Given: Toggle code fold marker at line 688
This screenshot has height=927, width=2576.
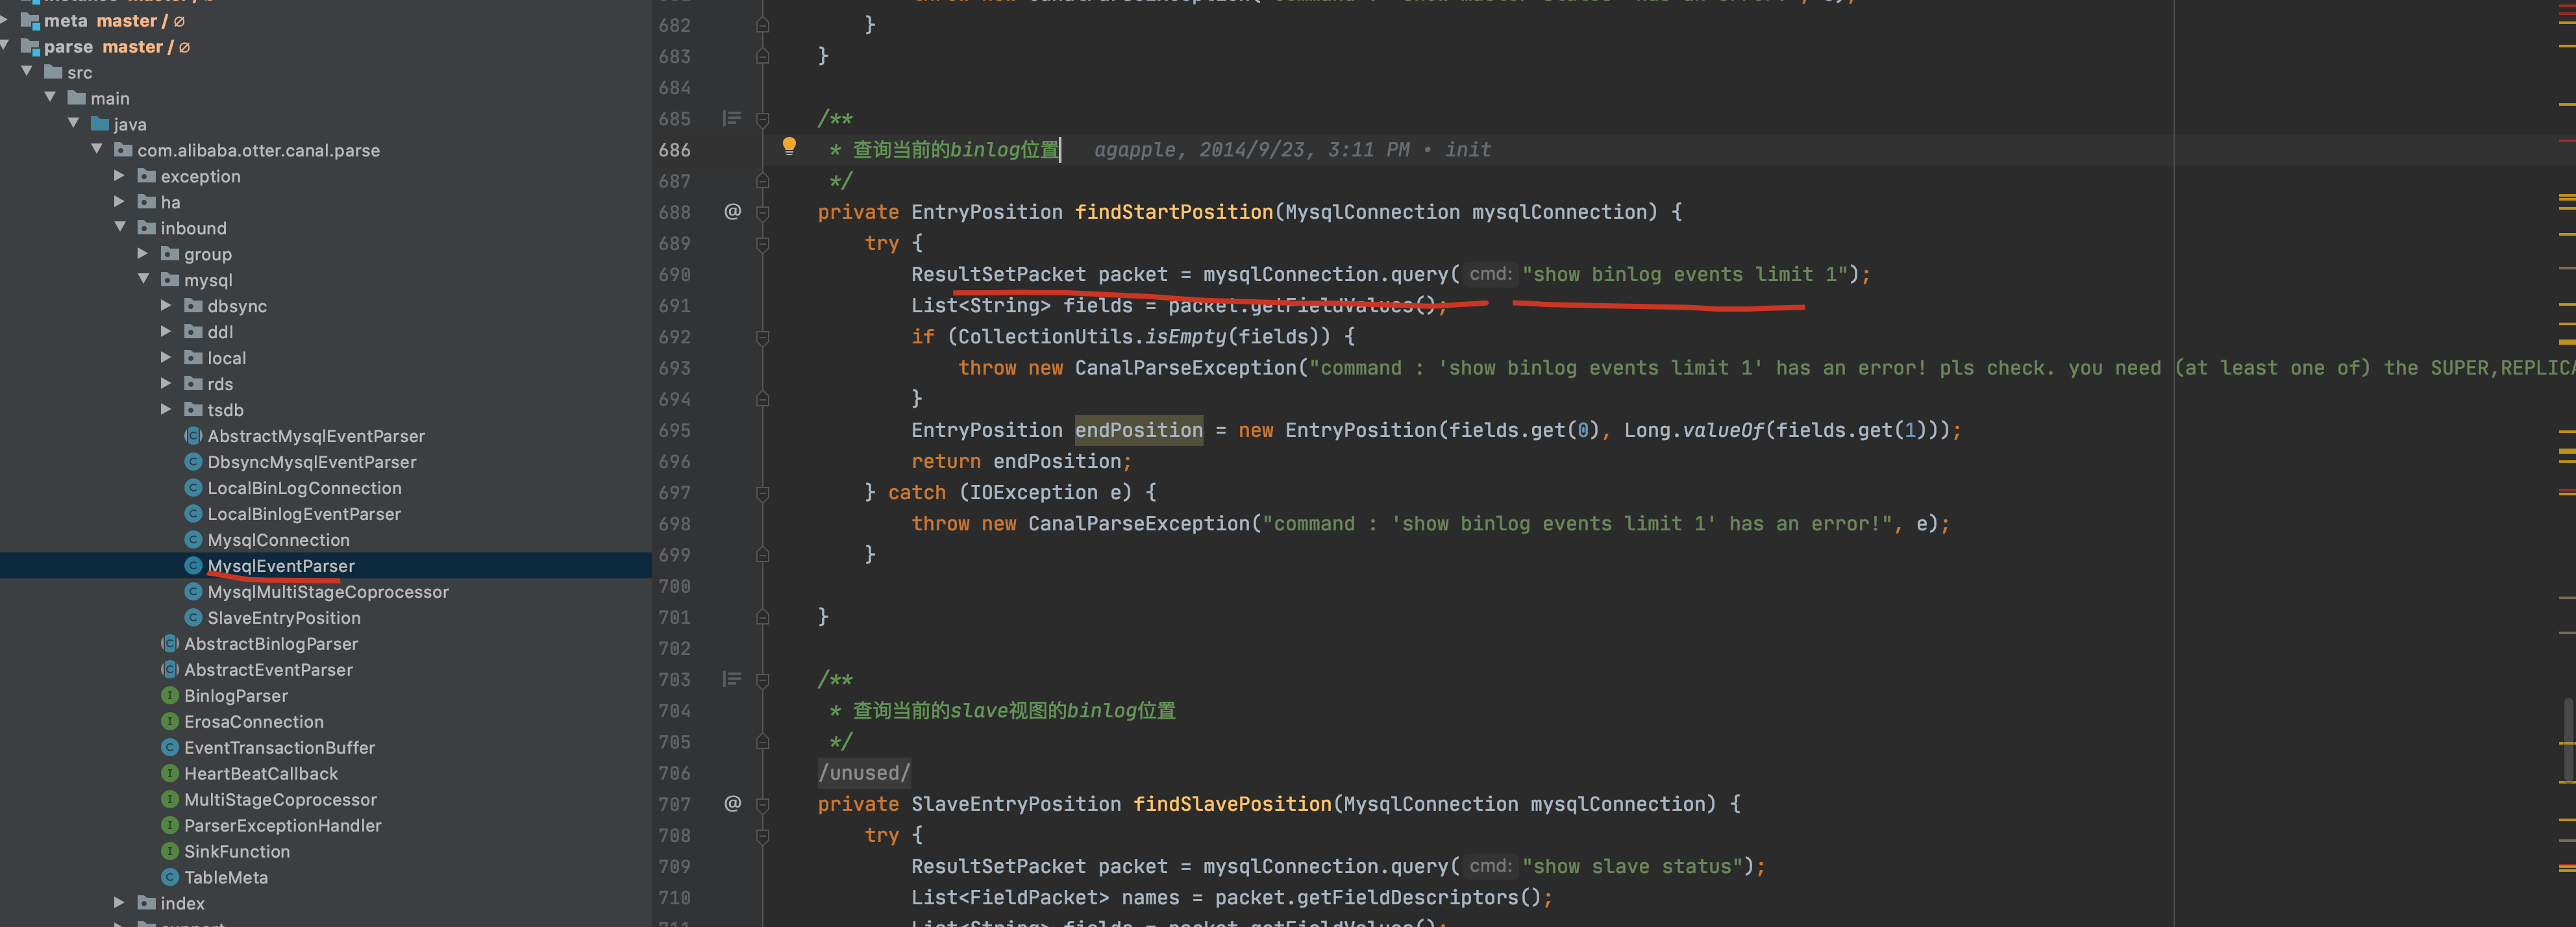Looking at the screenshot, I should pyautogui.click(x=763, y=213).
